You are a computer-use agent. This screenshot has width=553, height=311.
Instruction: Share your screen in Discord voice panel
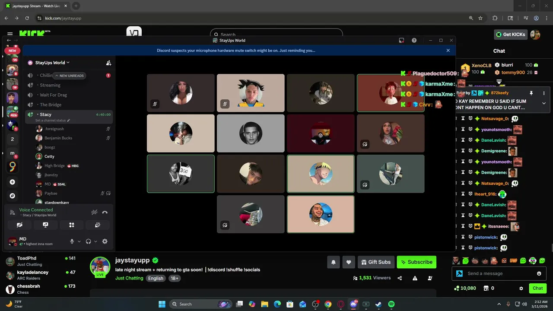[x=45, y=225]
